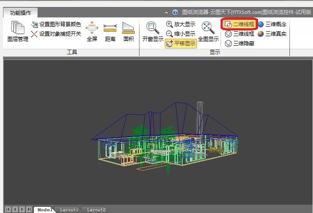The image size is (313, 213).
Task: Switch to 三维隐藏 hidden line view
Action: coord(239,43)
